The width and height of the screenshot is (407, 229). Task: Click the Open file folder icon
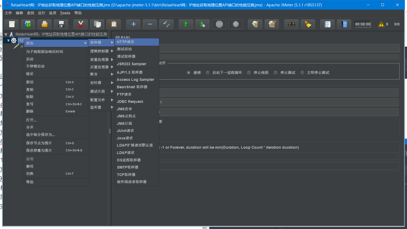click(x=45, y=24)
